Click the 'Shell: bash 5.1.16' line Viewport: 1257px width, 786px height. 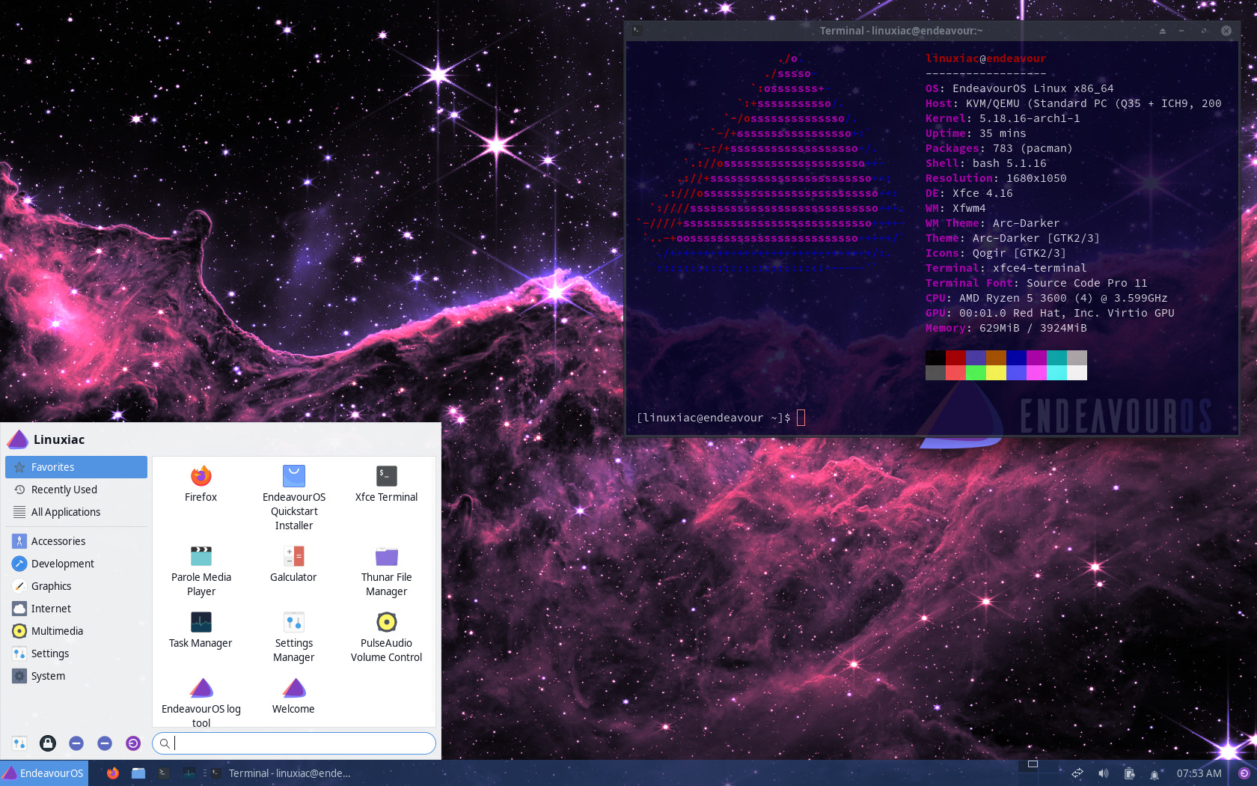tap(986, 163)
